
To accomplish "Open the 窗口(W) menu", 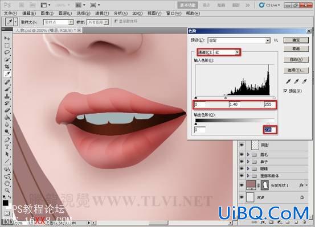I will (x=174, y=13).
